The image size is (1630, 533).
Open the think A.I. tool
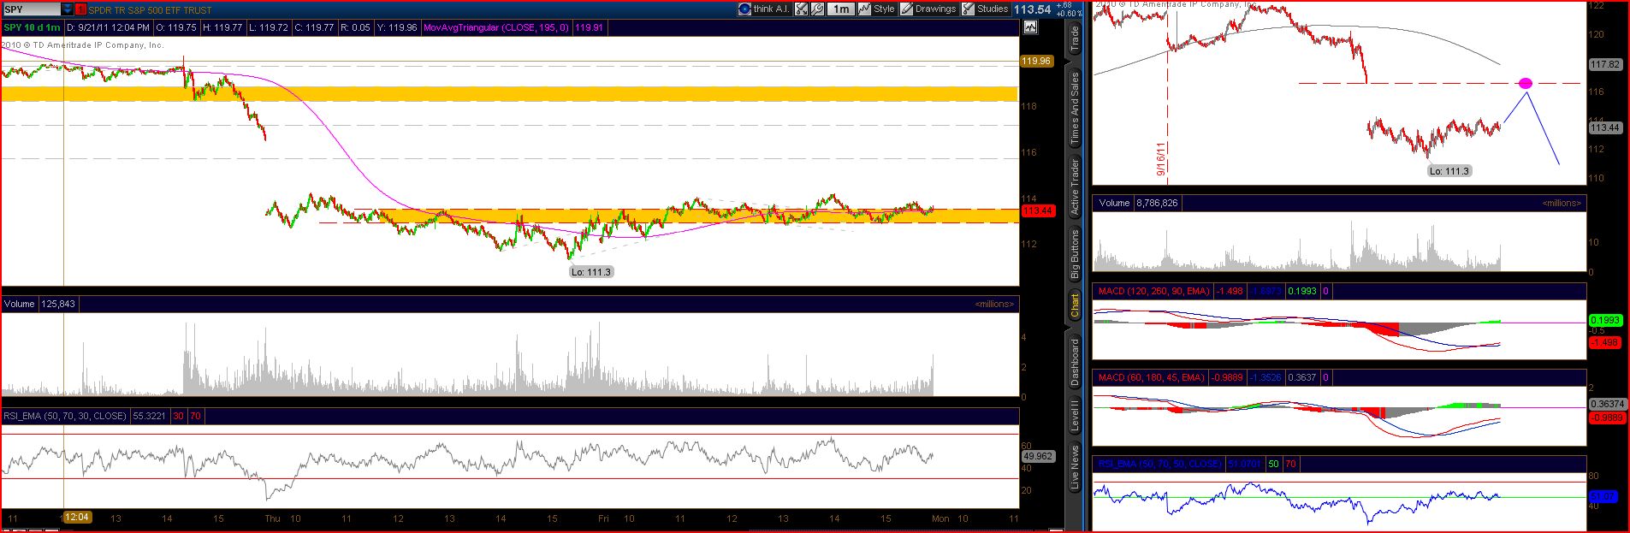pos(764,9)
